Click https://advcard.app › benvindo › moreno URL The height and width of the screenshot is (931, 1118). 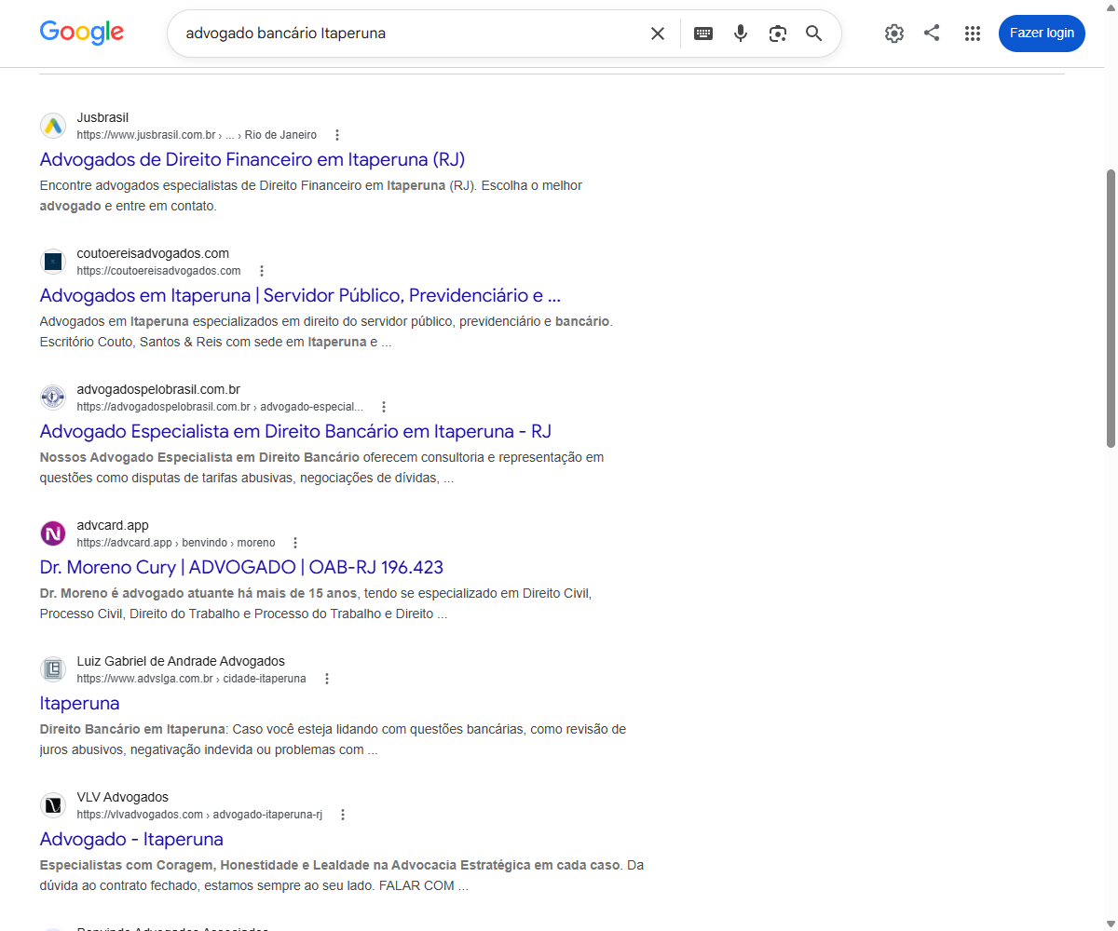(176, 543)
